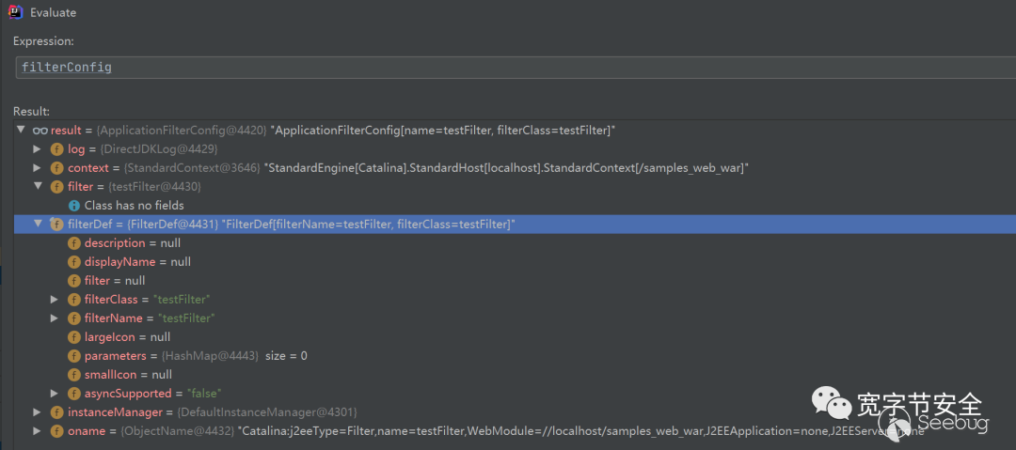Select the oname ObjectName@4432 row
The image size is (1016, 450).
coord(516,430)
